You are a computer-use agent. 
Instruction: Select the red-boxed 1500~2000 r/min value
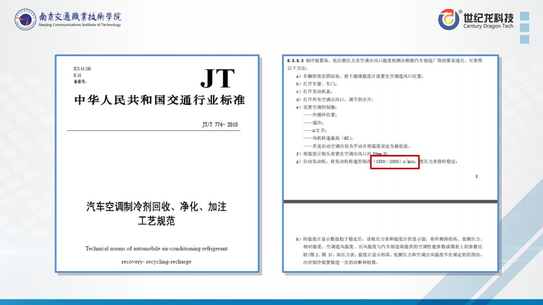point(395,162)
